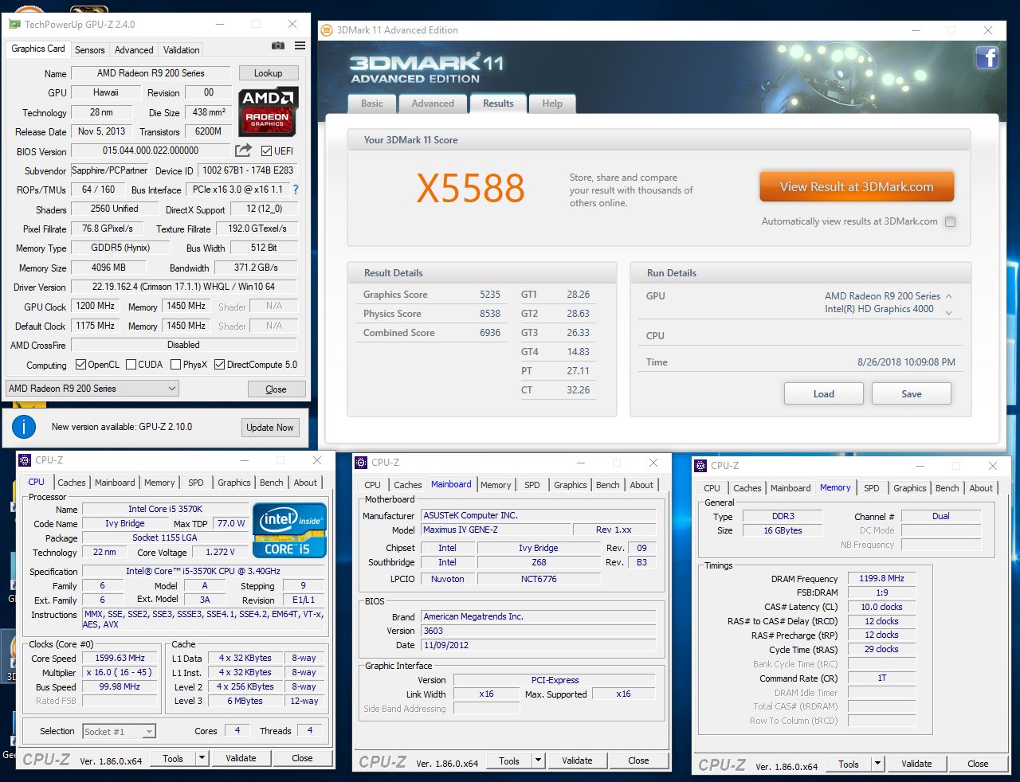The height and width of the screenshot is (782, 1020).
Task: Click View Result at 3DMark.com button
Action: [857, 187]
